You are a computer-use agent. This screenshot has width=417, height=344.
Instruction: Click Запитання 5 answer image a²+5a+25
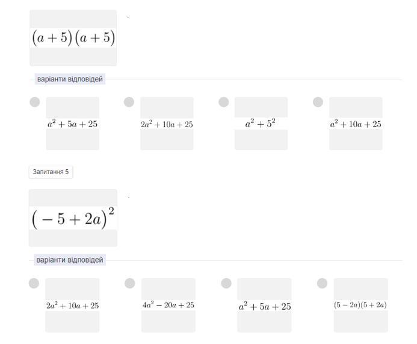point(264,305)
